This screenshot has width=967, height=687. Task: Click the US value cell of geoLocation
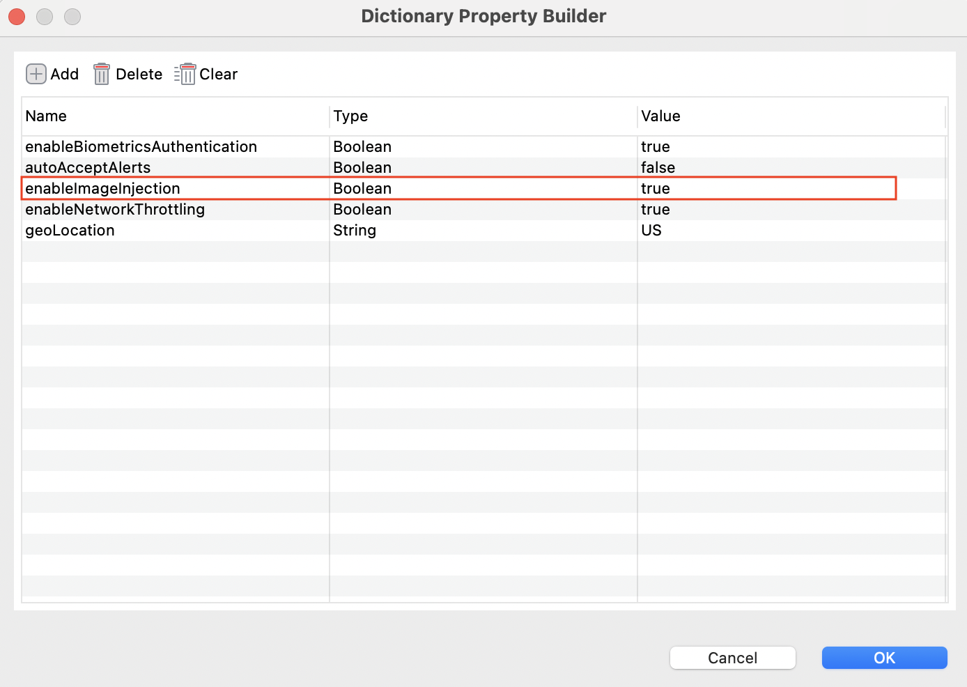click(651, 230)
